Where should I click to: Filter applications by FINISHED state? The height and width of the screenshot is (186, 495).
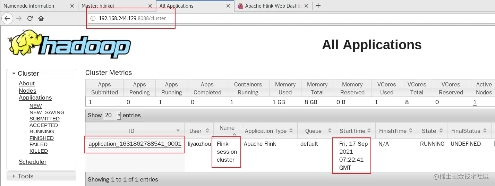pyautogui.click(x=42, y=138)
